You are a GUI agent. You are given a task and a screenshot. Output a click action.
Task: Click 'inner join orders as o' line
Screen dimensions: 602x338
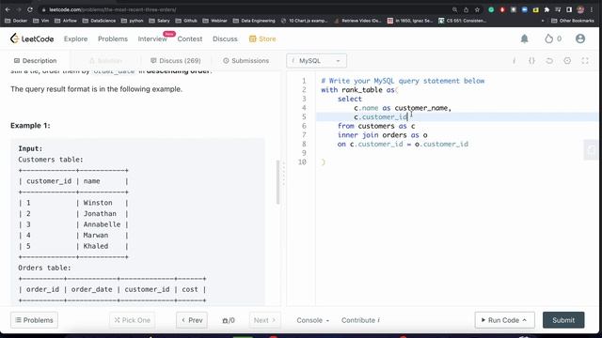[383, 135]
